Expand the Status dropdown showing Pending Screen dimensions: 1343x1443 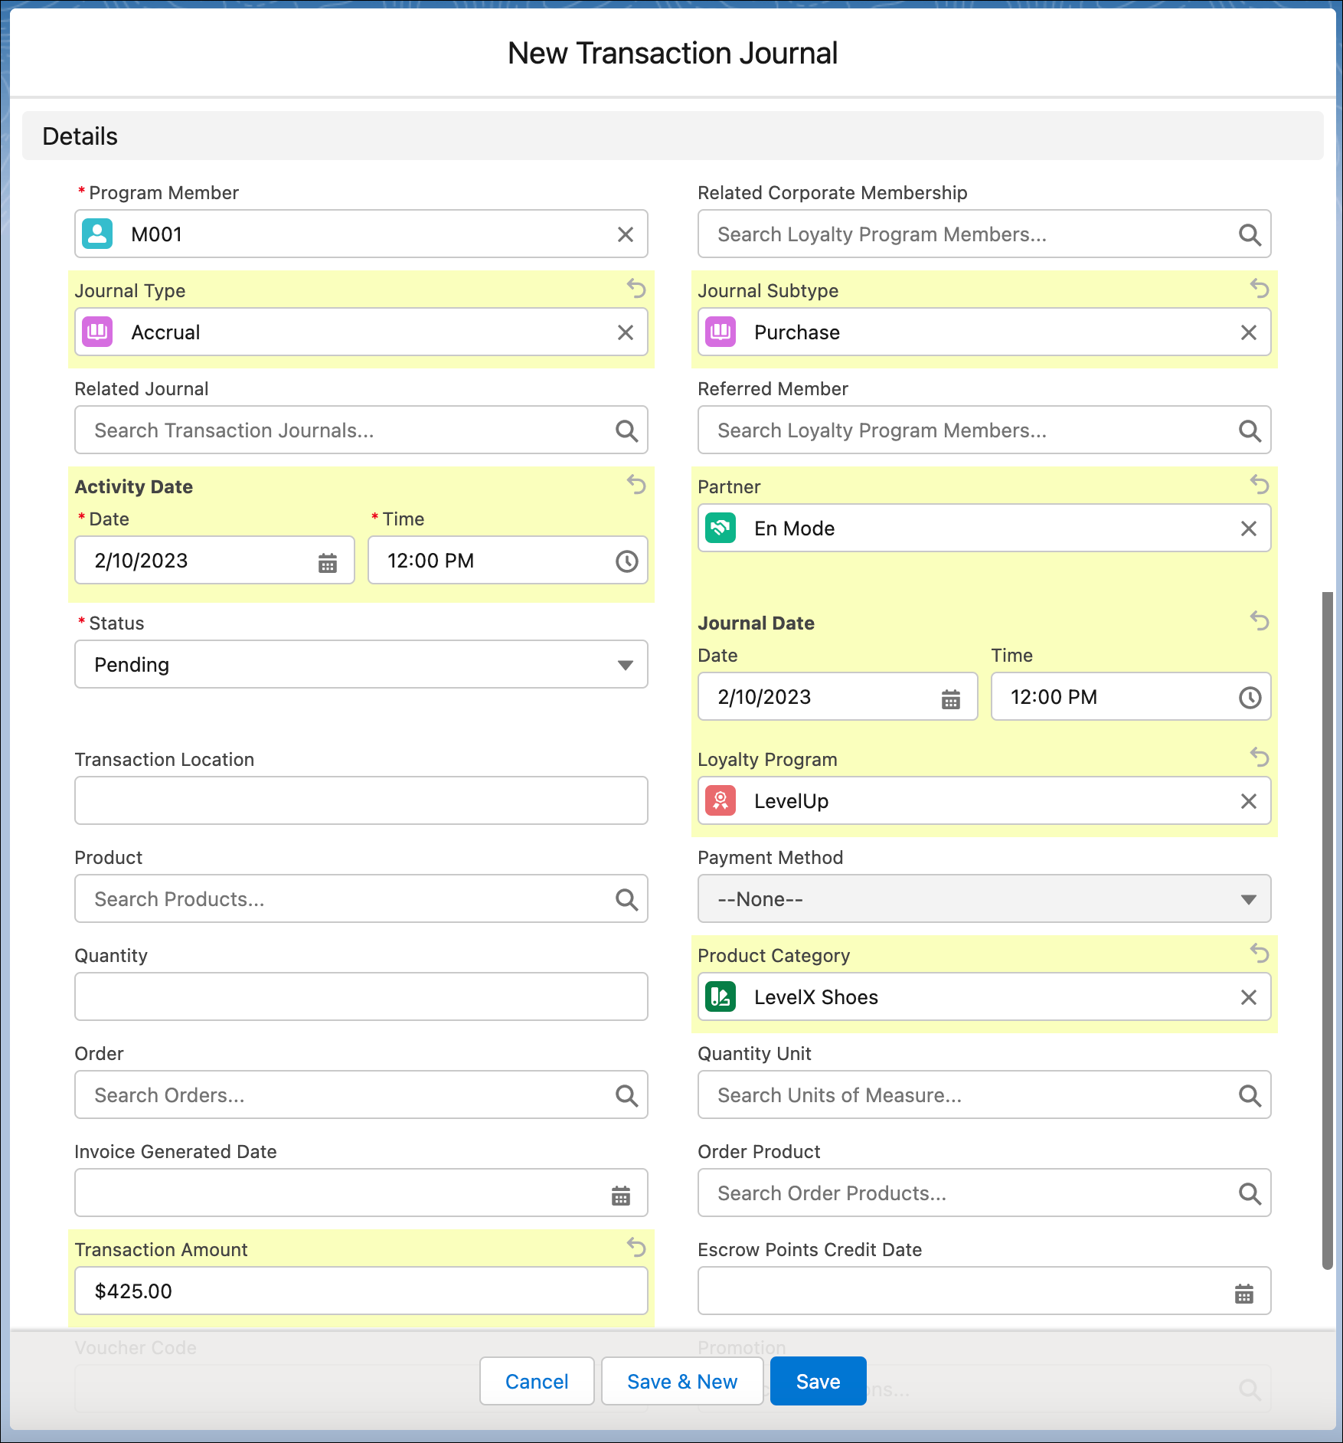361,665
